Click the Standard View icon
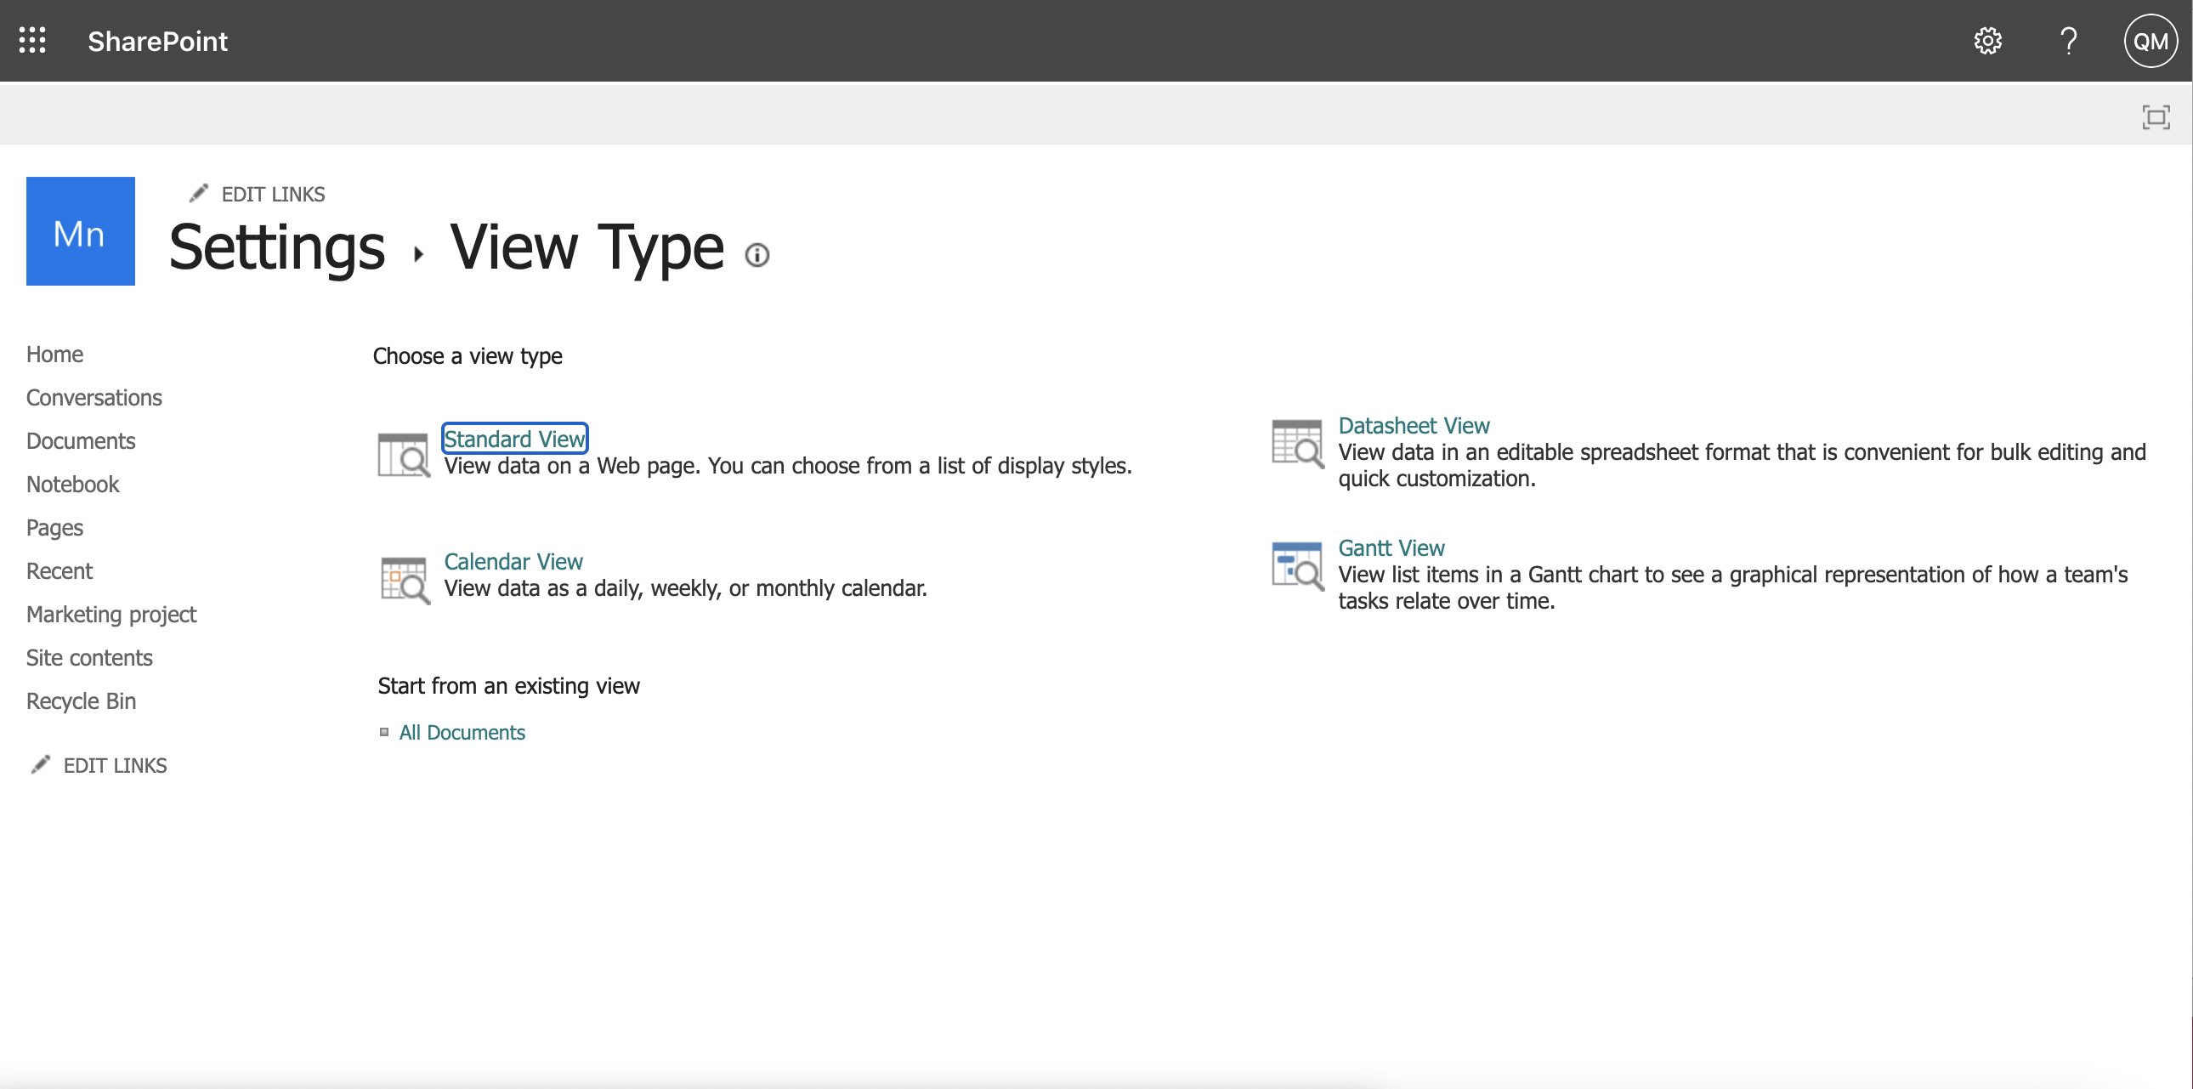Screen dimensions: 2193x1089 click(405, 455)
